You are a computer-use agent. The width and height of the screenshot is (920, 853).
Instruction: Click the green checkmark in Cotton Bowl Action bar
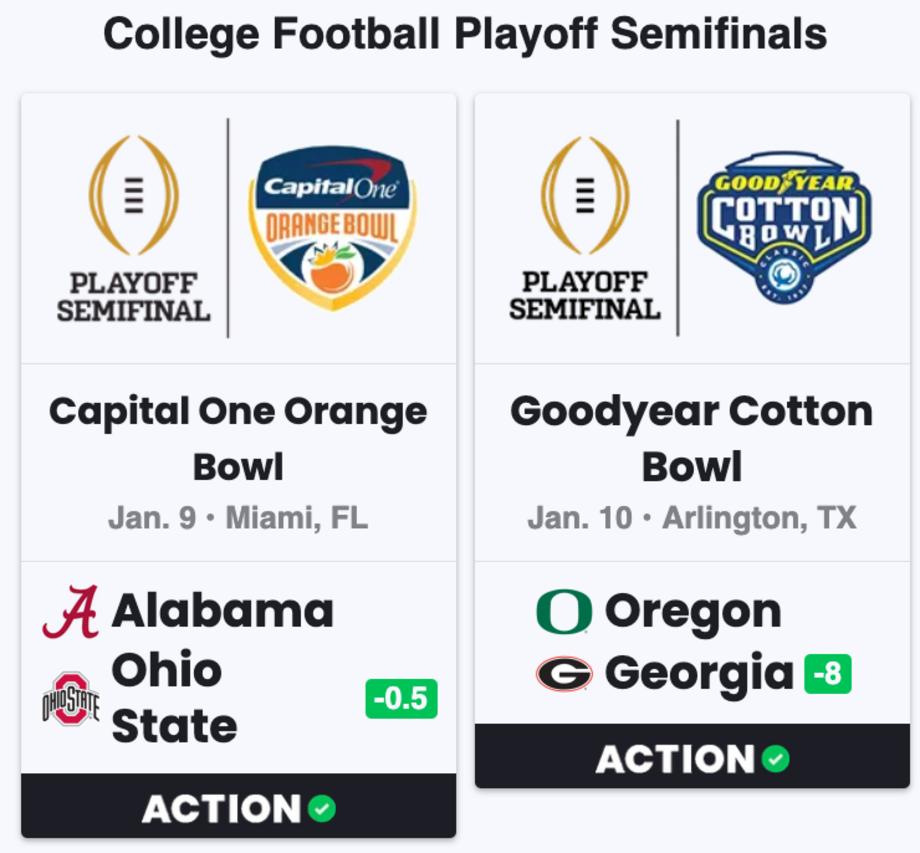point(775,759)
